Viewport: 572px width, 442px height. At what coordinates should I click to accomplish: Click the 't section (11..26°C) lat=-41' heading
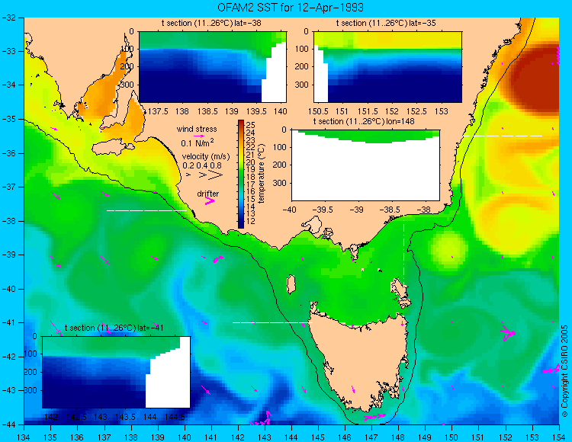click(x=114, y=328)
